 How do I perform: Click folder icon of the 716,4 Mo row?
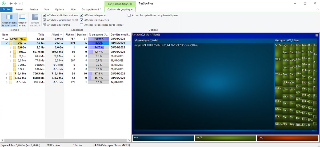click(11, 73)
